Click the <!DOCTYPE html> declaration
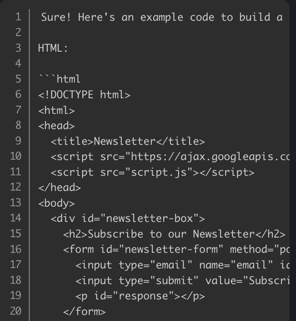The image size is (296, 321). [84, 94]
